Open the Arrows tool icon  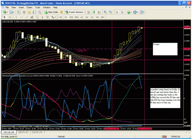[x=53, y=17]
